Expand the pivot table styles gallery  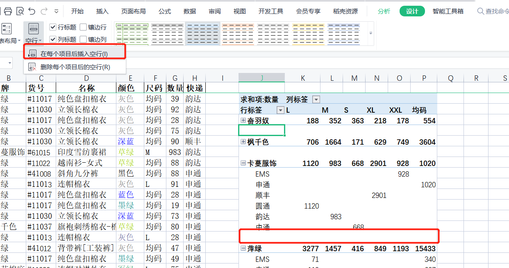(x=371, y=33)
